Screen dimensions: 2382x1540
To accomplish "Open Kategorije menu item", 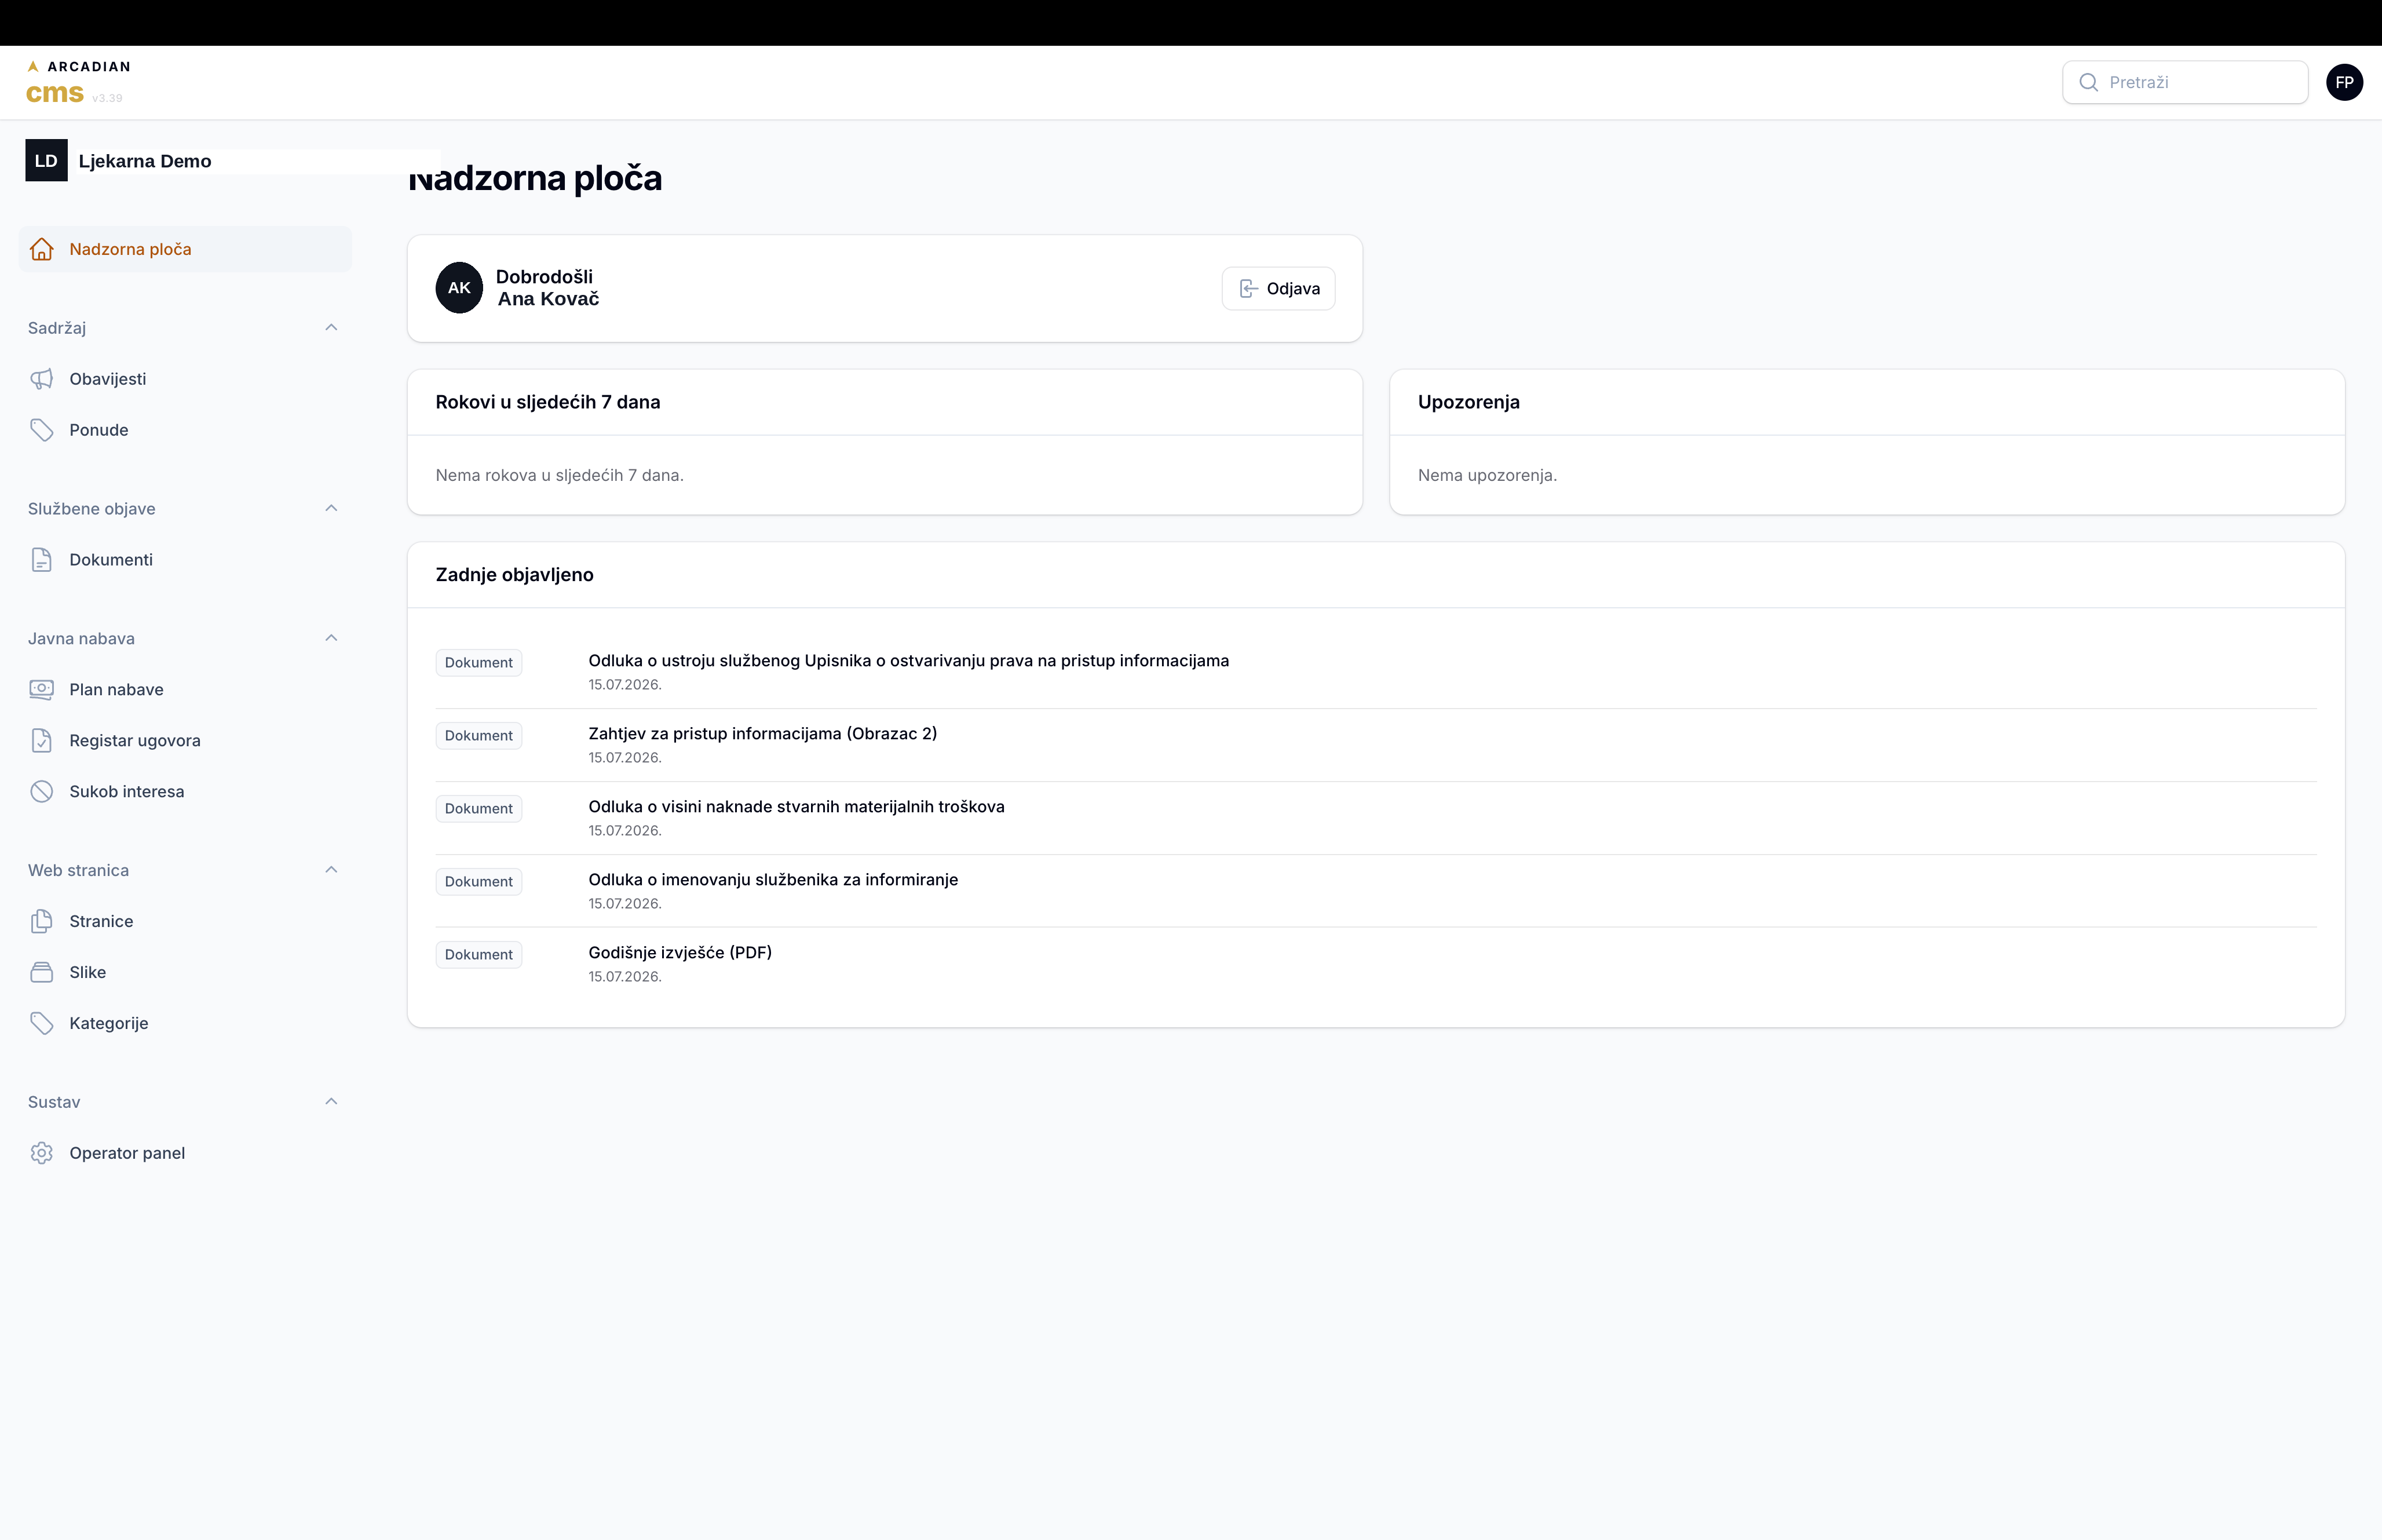I will [185, 1024].
